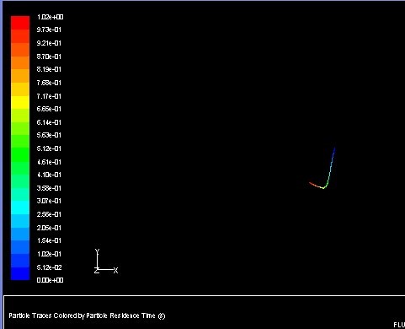Click the 8.70e-01 legend label

click(x=49, y=57)
